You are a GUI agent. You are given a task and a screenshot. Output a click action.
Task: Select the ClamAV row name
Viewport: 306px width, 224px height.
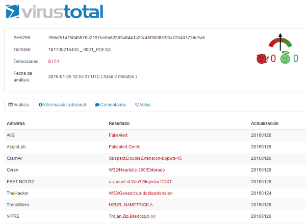tap(15, 158)
